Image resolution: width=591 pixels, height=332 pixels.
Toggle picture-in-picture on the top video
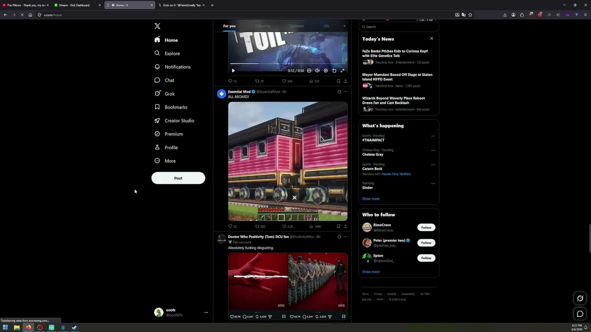pyautogui.click(x=334, y=71)
